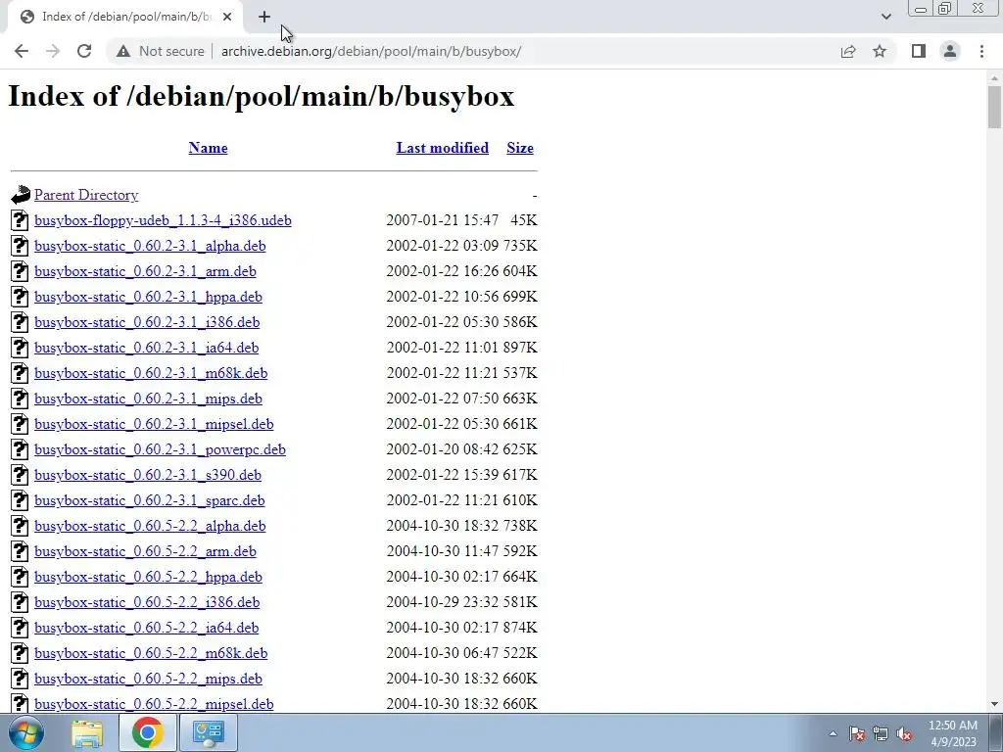1003x752 pixels.
Task: Click the muted volume tray icon
Action: (x=904, y=733)
